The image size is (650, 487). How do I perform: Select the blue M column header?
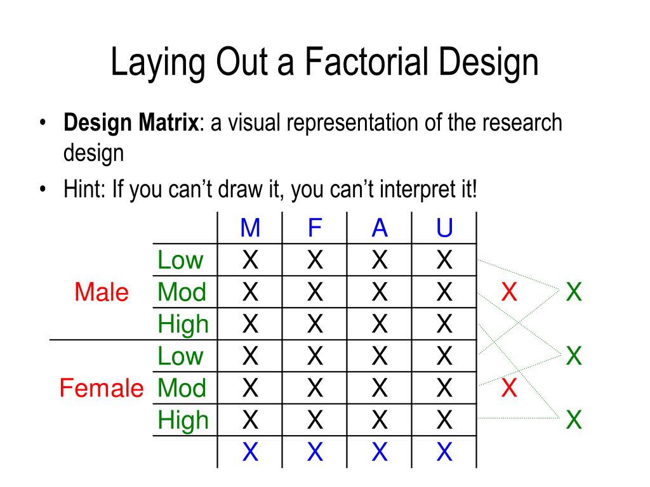[250, 228]
